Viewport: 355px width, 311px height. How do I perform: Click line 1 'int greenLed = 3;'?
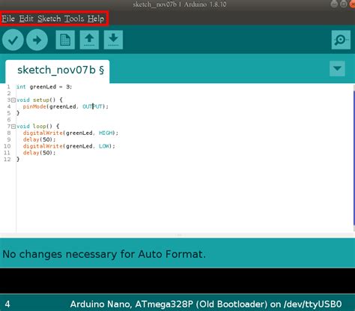(44, 87)
